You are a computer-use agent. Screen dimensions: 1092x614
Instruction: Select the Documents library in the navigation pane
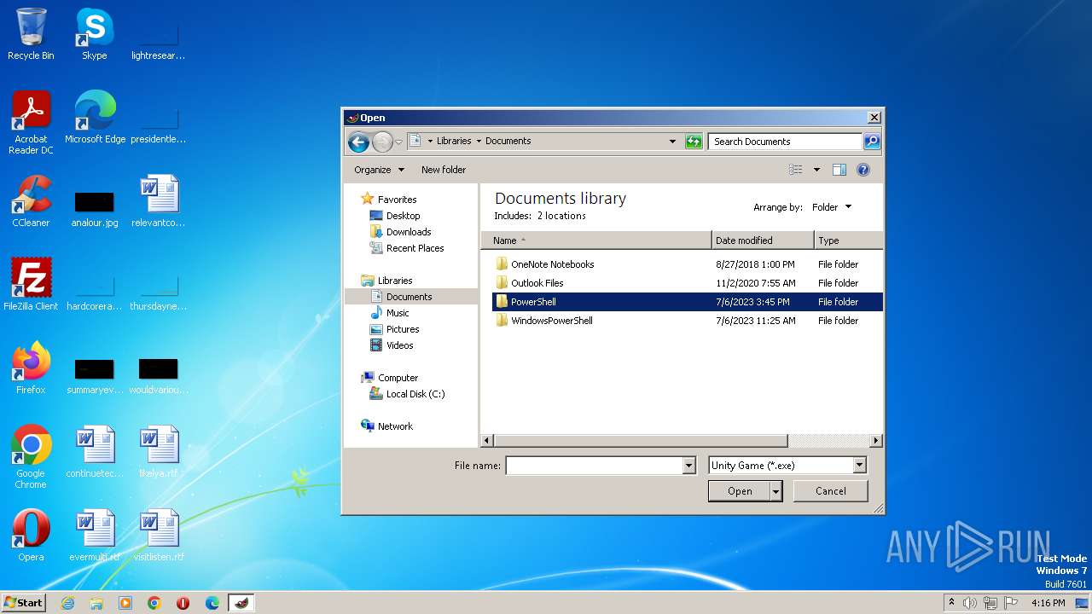(409, 297)
